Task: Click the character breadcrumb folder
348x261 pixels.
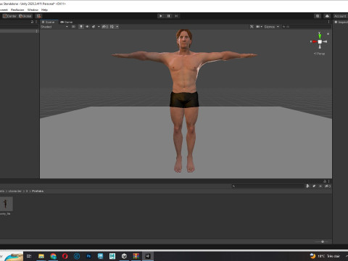Action: (15, 191)
